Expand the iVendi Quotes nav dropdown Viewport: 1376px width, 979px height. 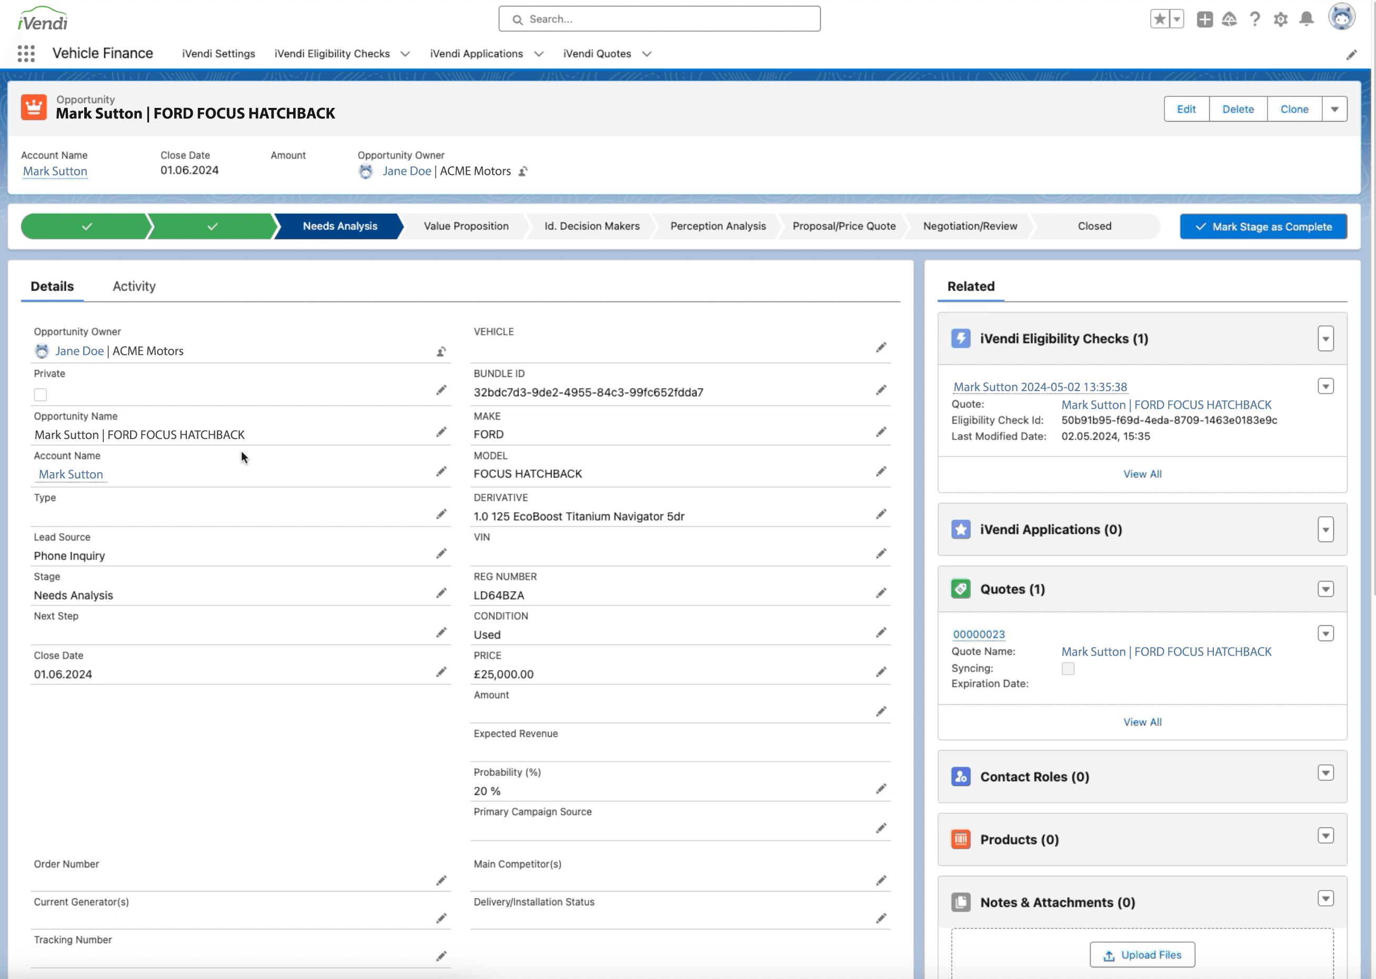click(647, 54)
